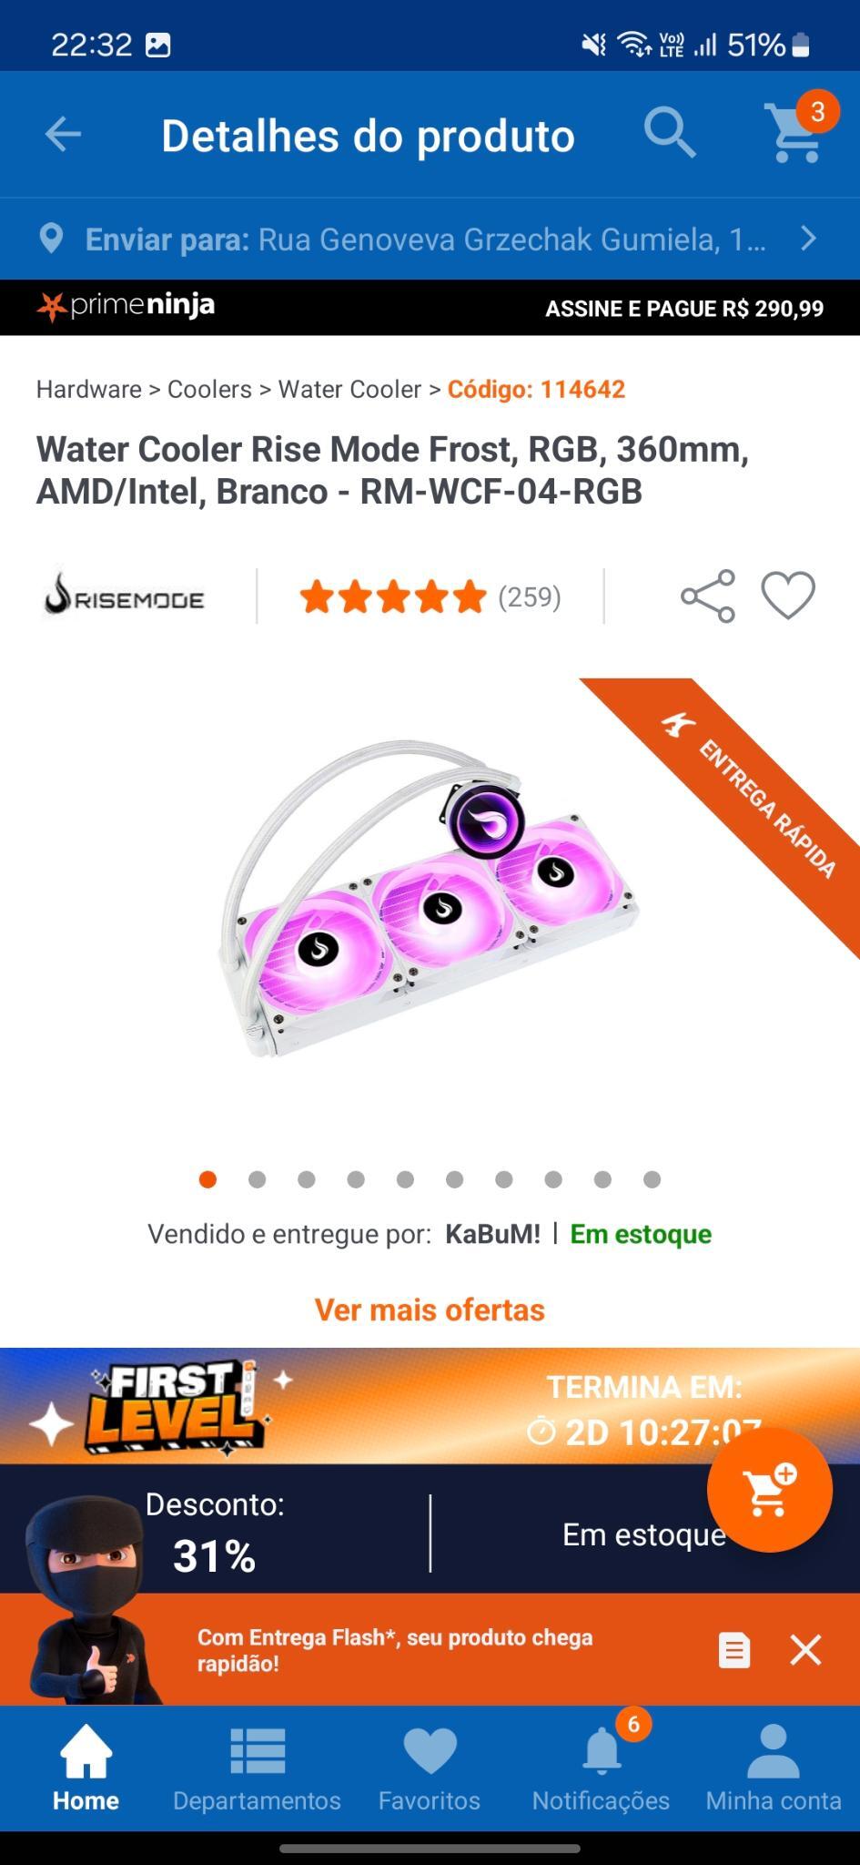View the 259 product reviews rating
The height and width of the screenshot is (1865, 860).
point(430,597)
